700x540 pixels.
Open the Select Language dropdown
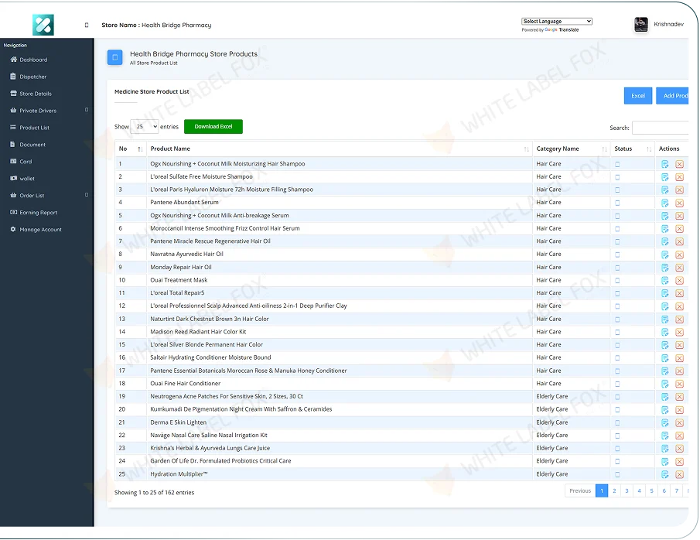tap(557, 22)
